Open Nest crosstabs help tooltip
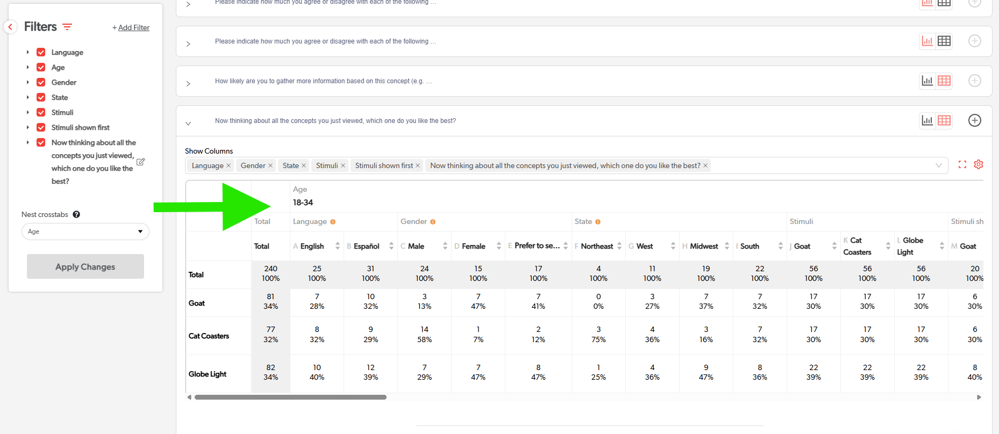Screen dimensions: 999x434 click(76, 214)
